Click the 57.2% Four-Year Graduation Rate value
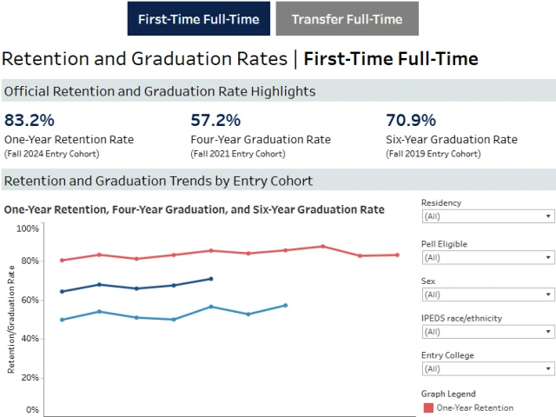This screenshot has height=417, width=556. click(x=215, y=121)
